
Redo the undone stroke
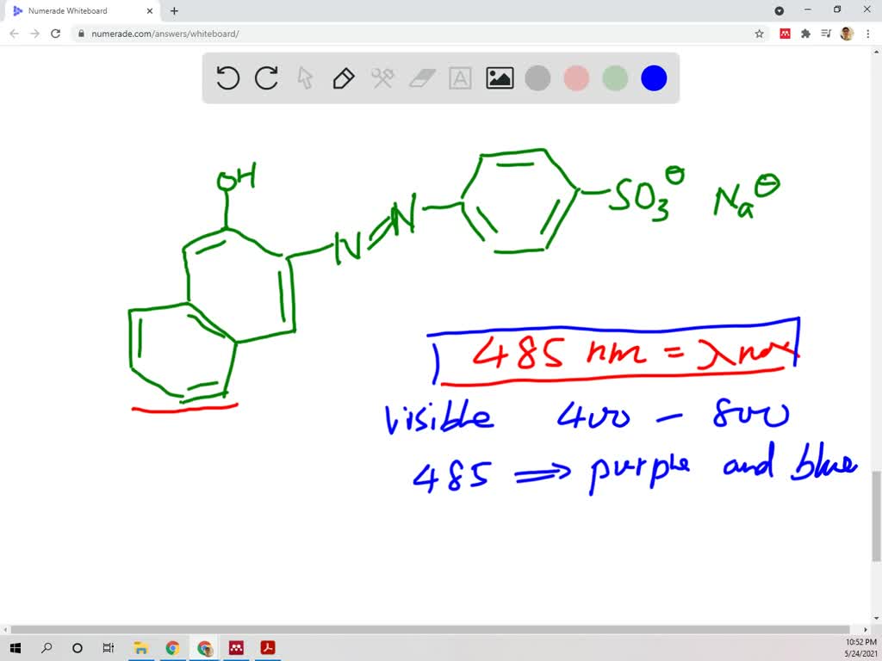[266, 78]
